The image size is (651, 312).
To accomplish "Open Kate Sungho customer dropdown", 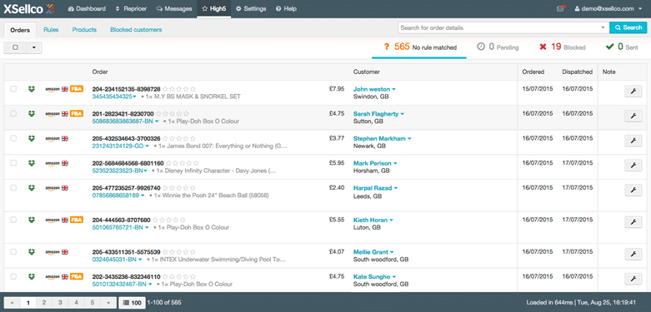I will pyautogui.click(x=394, y=277).
